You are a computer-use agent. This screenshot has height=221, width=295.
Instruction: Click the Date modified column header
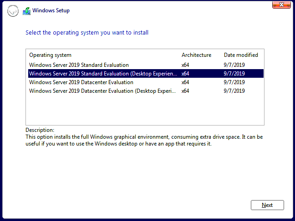(241, 55)
